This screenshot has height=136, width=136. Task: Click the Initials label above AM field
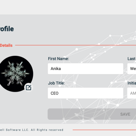(x=132, y=83)
